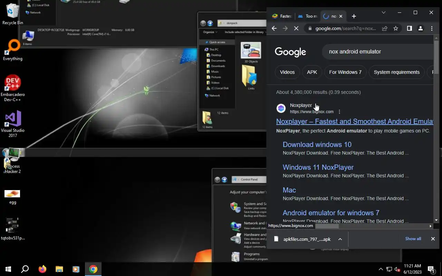Viewport: 442px width, 276px height.
Task: Click the 'About 4,380,000 results' text
Action: (318, 92)
